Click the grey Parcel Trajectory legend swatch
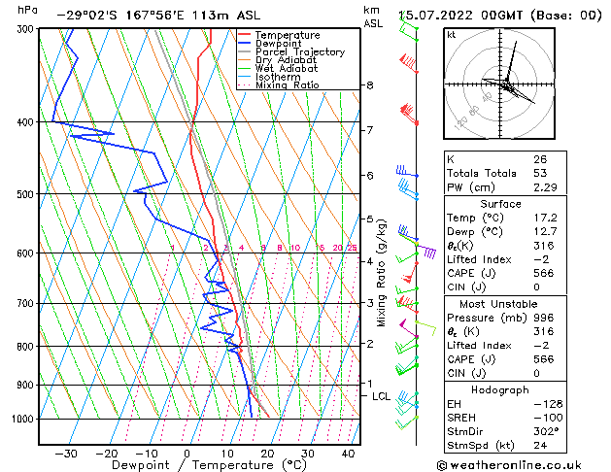This screenshot has width=611, height=472. coord(245,51)
